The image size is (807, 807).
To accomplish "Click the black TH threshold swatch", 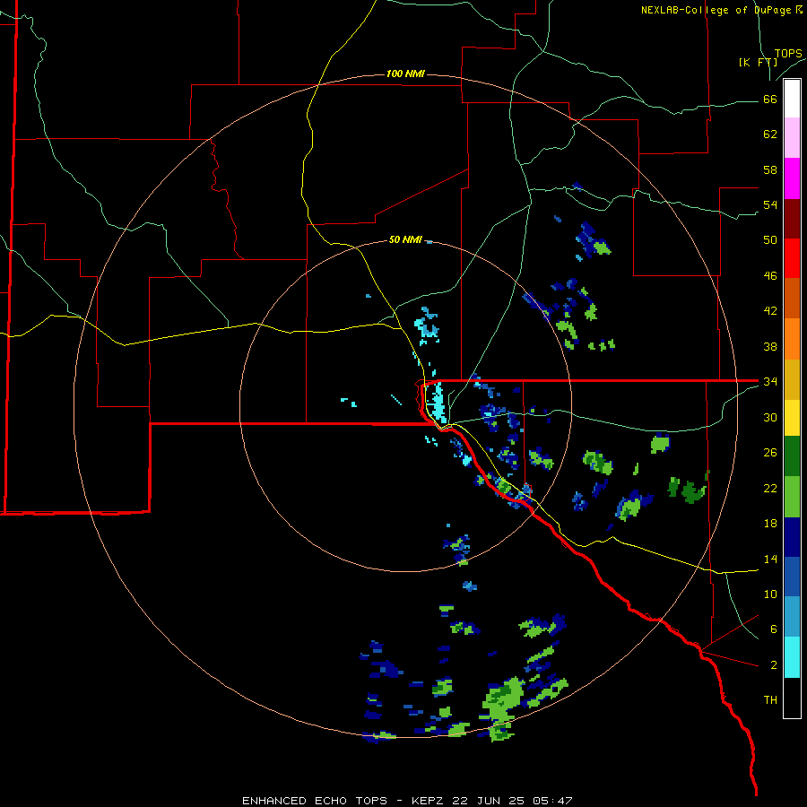I will pyautogui.click(x=792, y=698).
